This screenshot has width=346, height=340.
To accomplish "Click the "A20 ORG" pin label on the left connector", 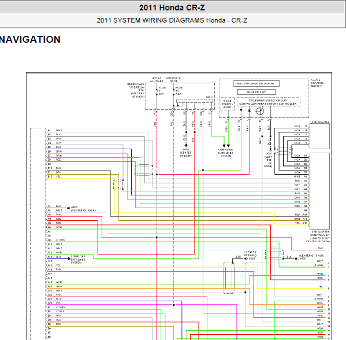I will point(55,286).
